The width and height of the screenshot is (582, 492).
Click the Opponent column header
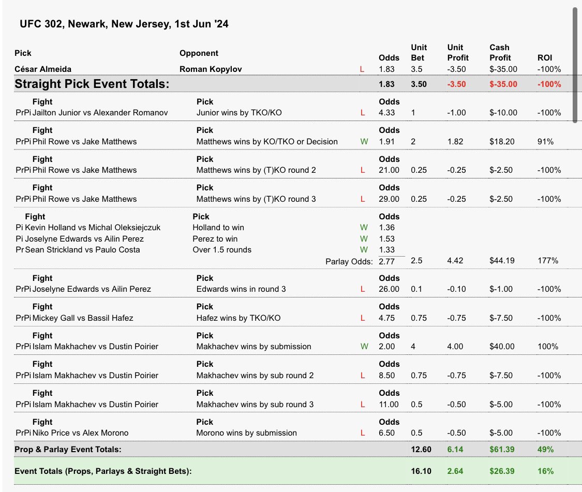[x=199, y=53]
